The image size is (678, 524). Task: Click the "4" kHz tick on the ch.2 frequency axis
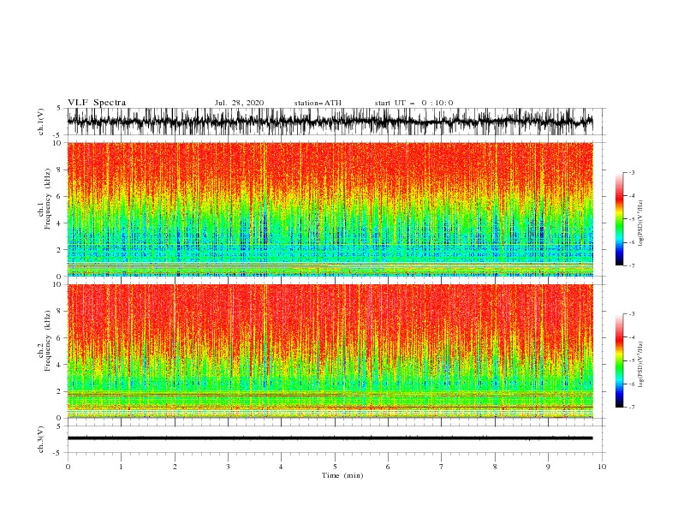tap(60, 365)
